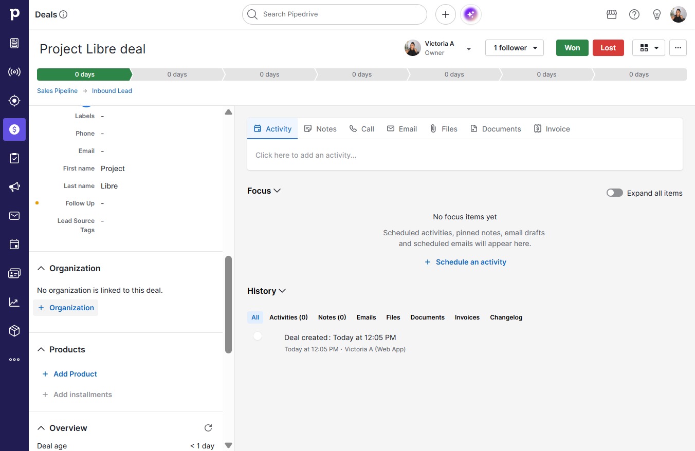Viewport: 695px width, 451px height.
Task: Open the Marketplace store icon
Action: (x=612, y=14)
